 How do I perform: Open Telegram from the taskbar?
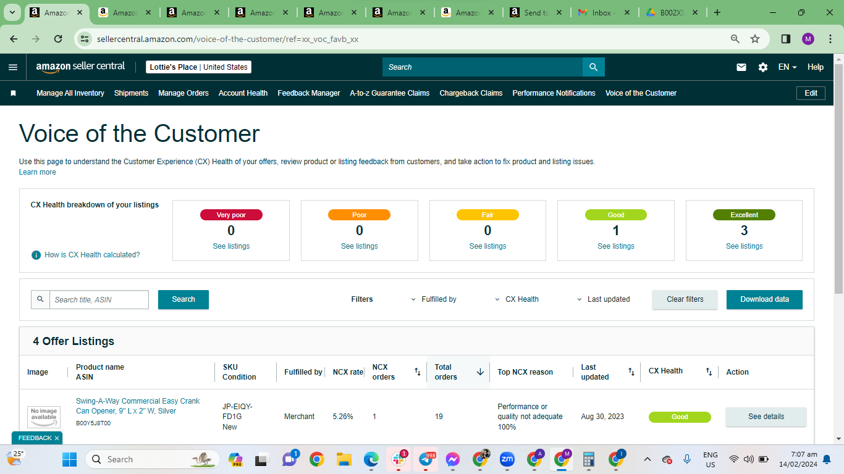click(x=426, y=459)
